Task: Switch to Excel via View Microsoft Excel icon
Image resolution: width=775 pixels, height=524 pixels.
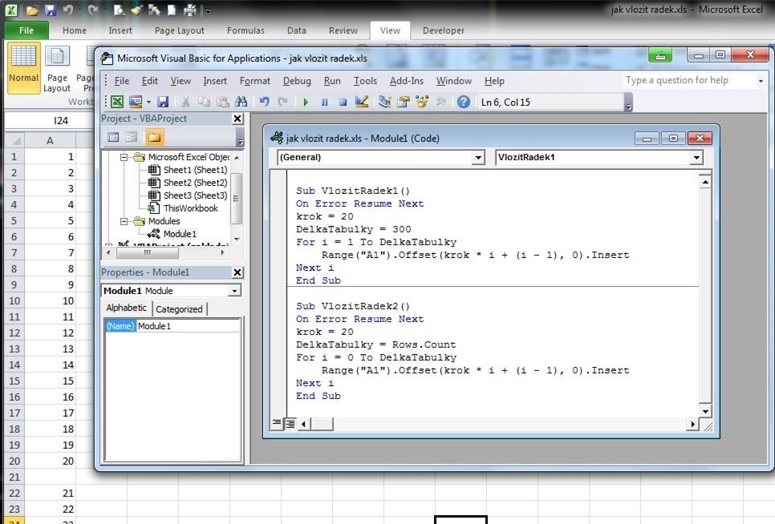Action: pyautogui.click(x=117, y=102)
